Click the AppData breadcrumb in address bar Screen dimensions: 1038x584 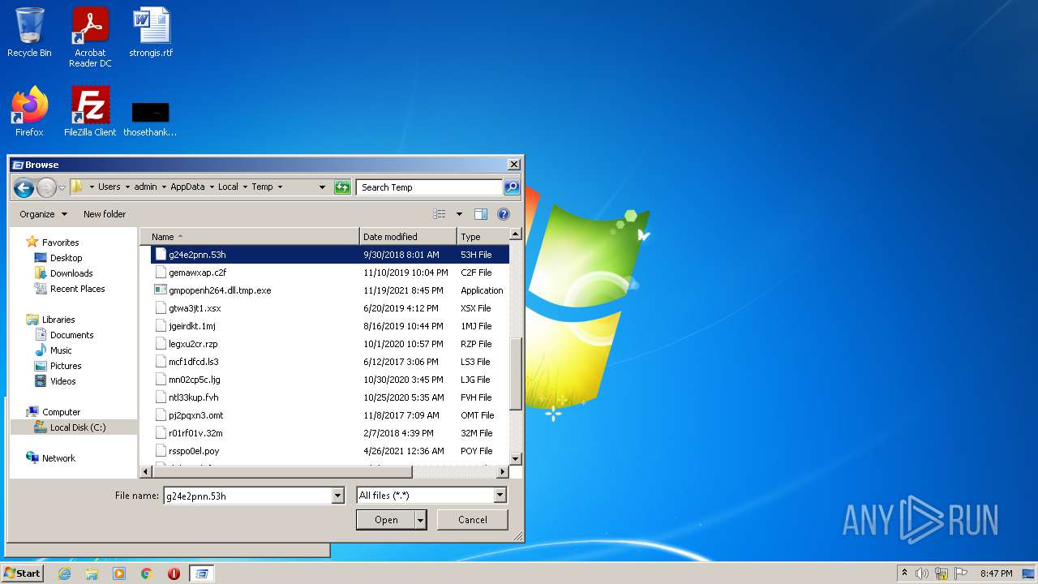pos(187,187)
